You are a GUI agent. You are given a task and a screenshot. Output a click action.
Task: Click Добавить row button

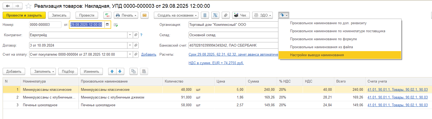(14, 71)
